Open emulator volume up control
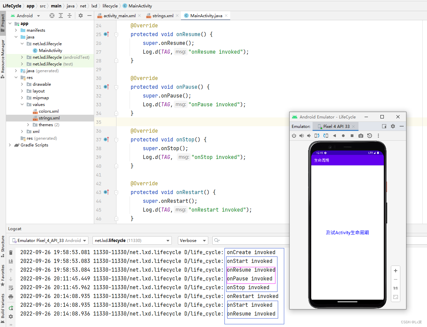Screen dimensions: 427x327 [301, 135]
